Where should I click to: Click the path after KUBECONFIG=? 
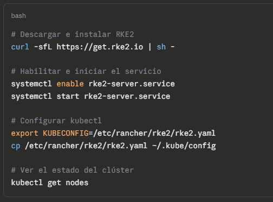pos(154,134)
